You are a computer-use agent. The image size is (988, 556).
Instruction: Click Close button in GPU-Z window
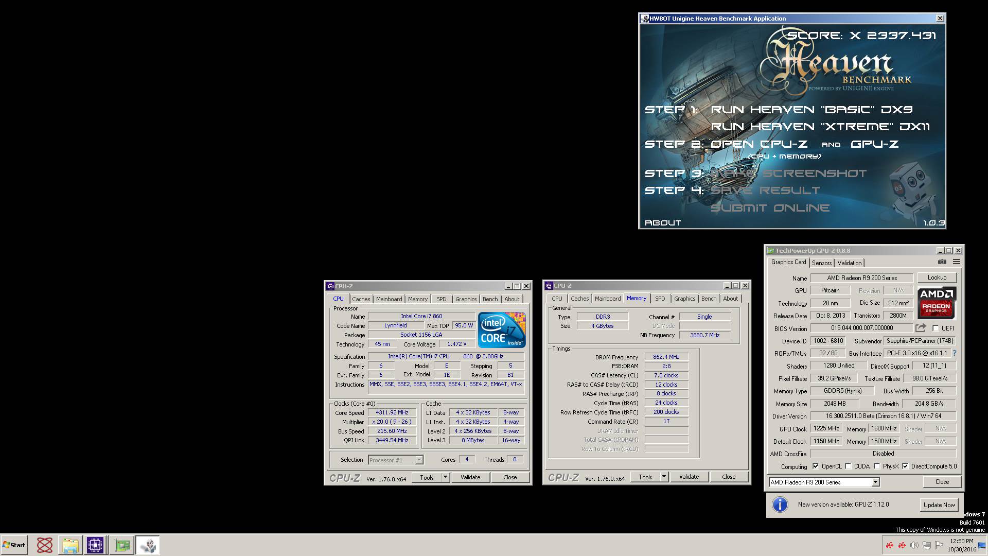pyautogui.click(x=942, y=482)
